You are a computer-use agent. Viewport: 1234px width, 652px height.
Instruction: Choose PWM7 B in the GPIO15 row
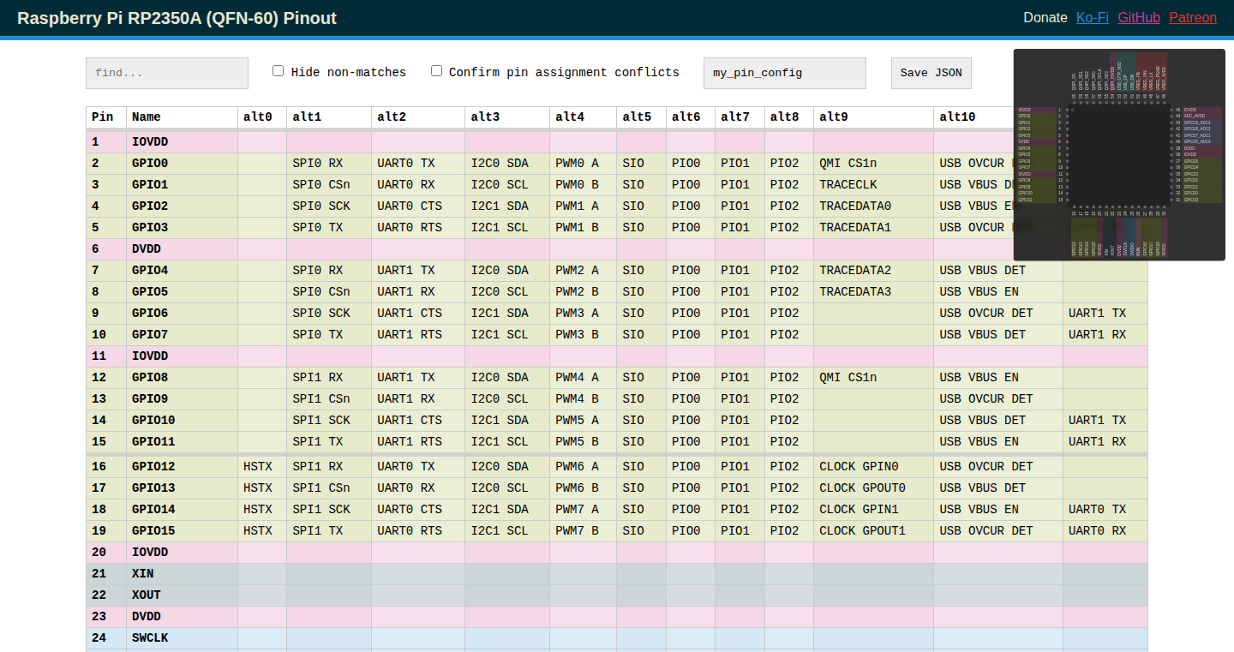[x=584, y=531]
